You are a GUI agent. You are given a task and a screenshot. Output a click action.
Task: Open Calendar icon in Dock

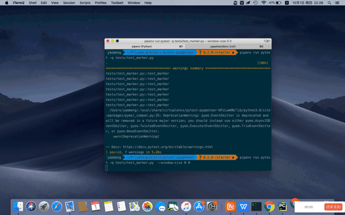[96, 206]
